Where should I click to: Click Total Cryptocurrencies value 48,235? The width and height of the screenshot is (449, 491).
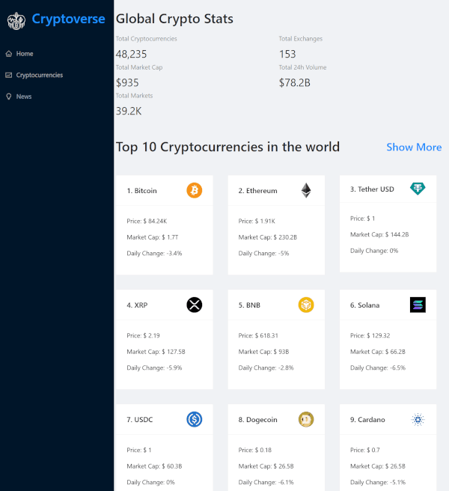131,54
